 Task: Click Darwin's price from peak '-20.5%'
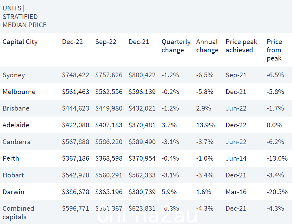tap(277, 192)
